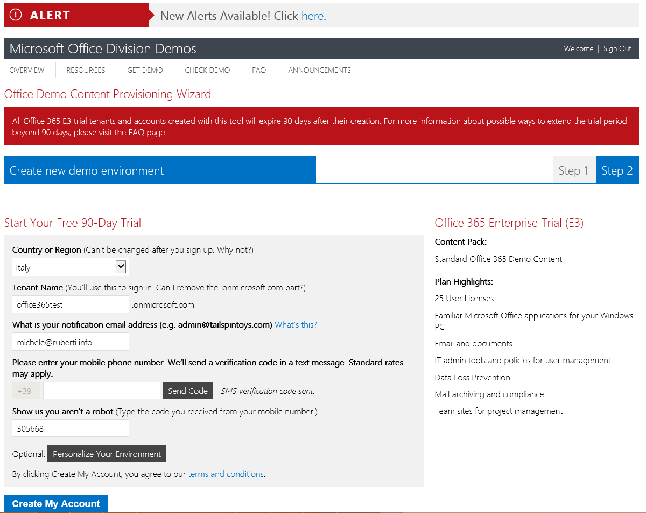646x513 pixels.
Task: View the ANNOUNCEMENTS menu item
Action: [x=319, y=70]
